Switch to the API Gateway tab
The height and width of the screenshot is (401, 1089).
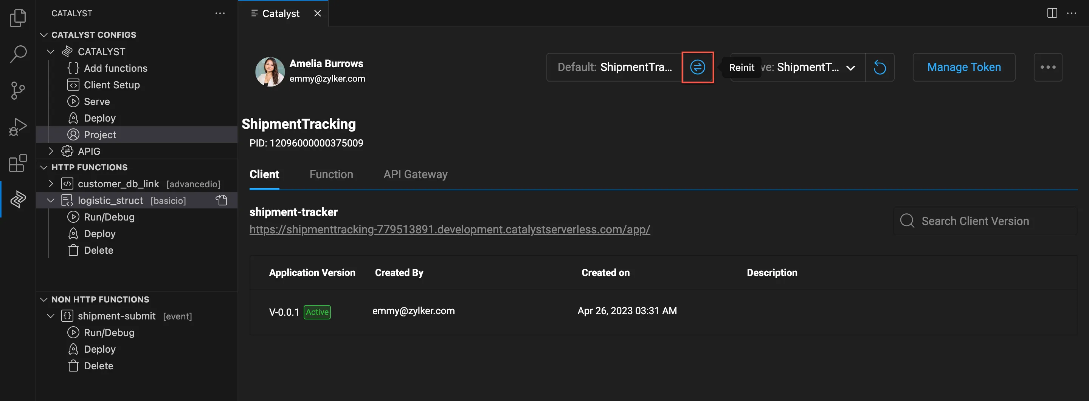pyautogui.click(x=415, y=174)
